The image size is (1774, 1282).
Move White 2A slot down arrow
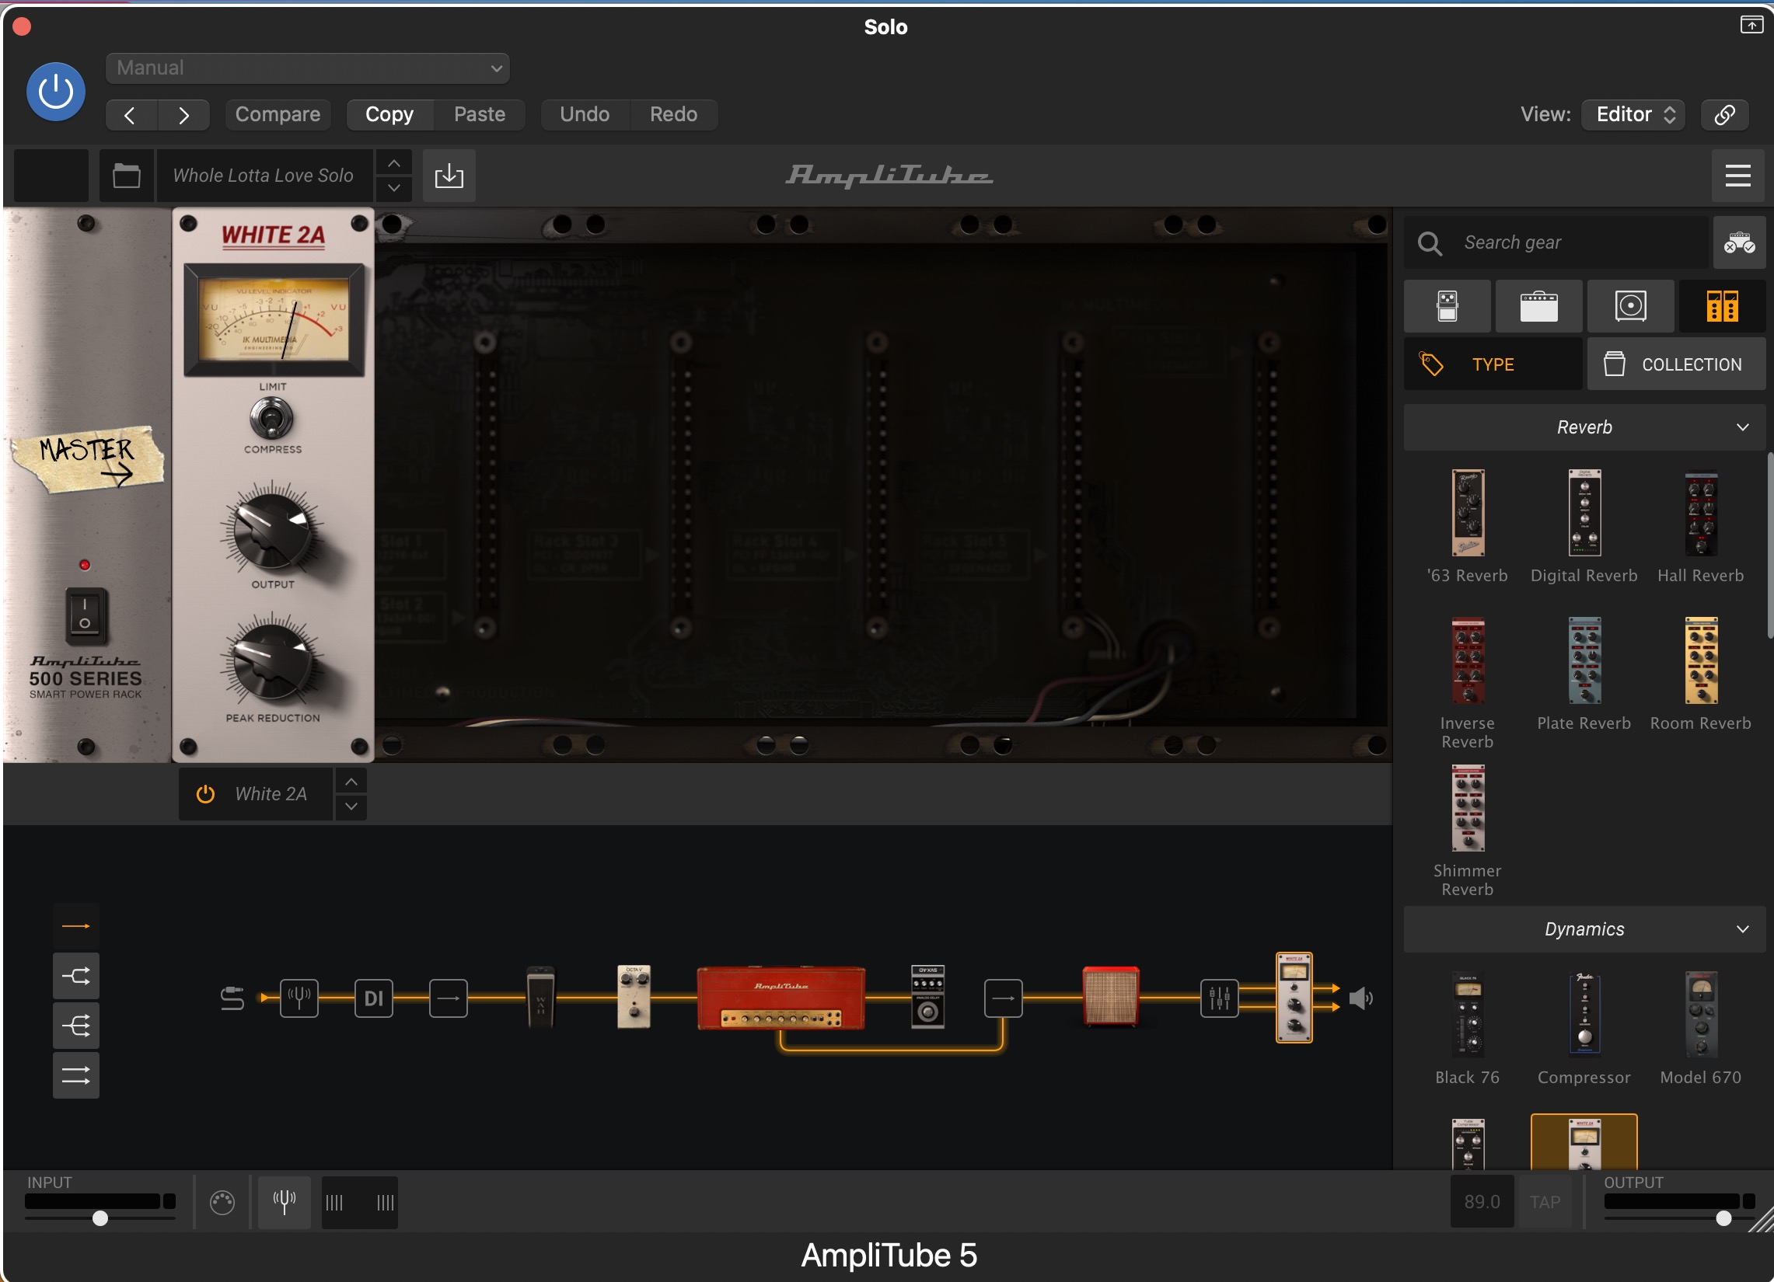tap(352, 806)
